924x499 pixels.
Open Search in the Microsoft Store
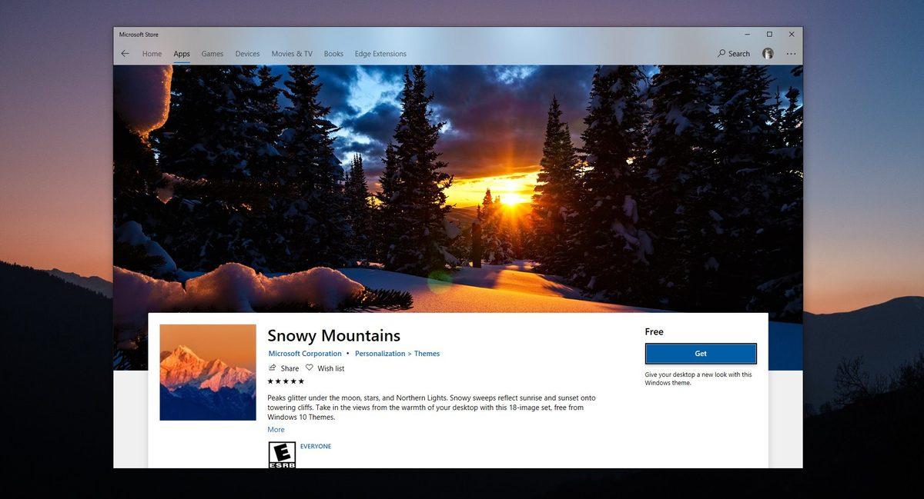pyautogui.click(x=732, y=53)
